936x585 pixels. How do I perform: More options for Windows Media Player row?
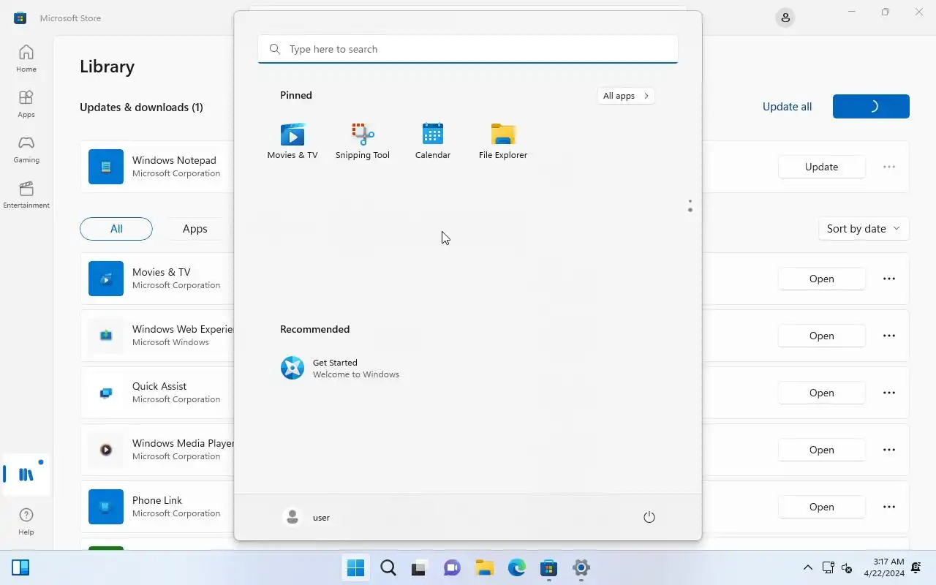(889, 450)
